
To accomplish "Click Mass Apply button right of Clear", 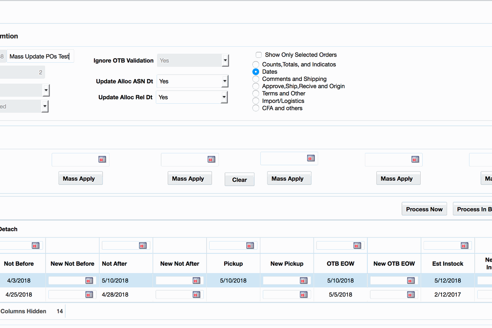I will pyautogui.click(x=289, y=178).
